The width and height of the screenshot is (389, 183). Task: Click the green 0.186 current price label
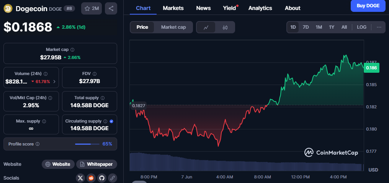[371, 68]
